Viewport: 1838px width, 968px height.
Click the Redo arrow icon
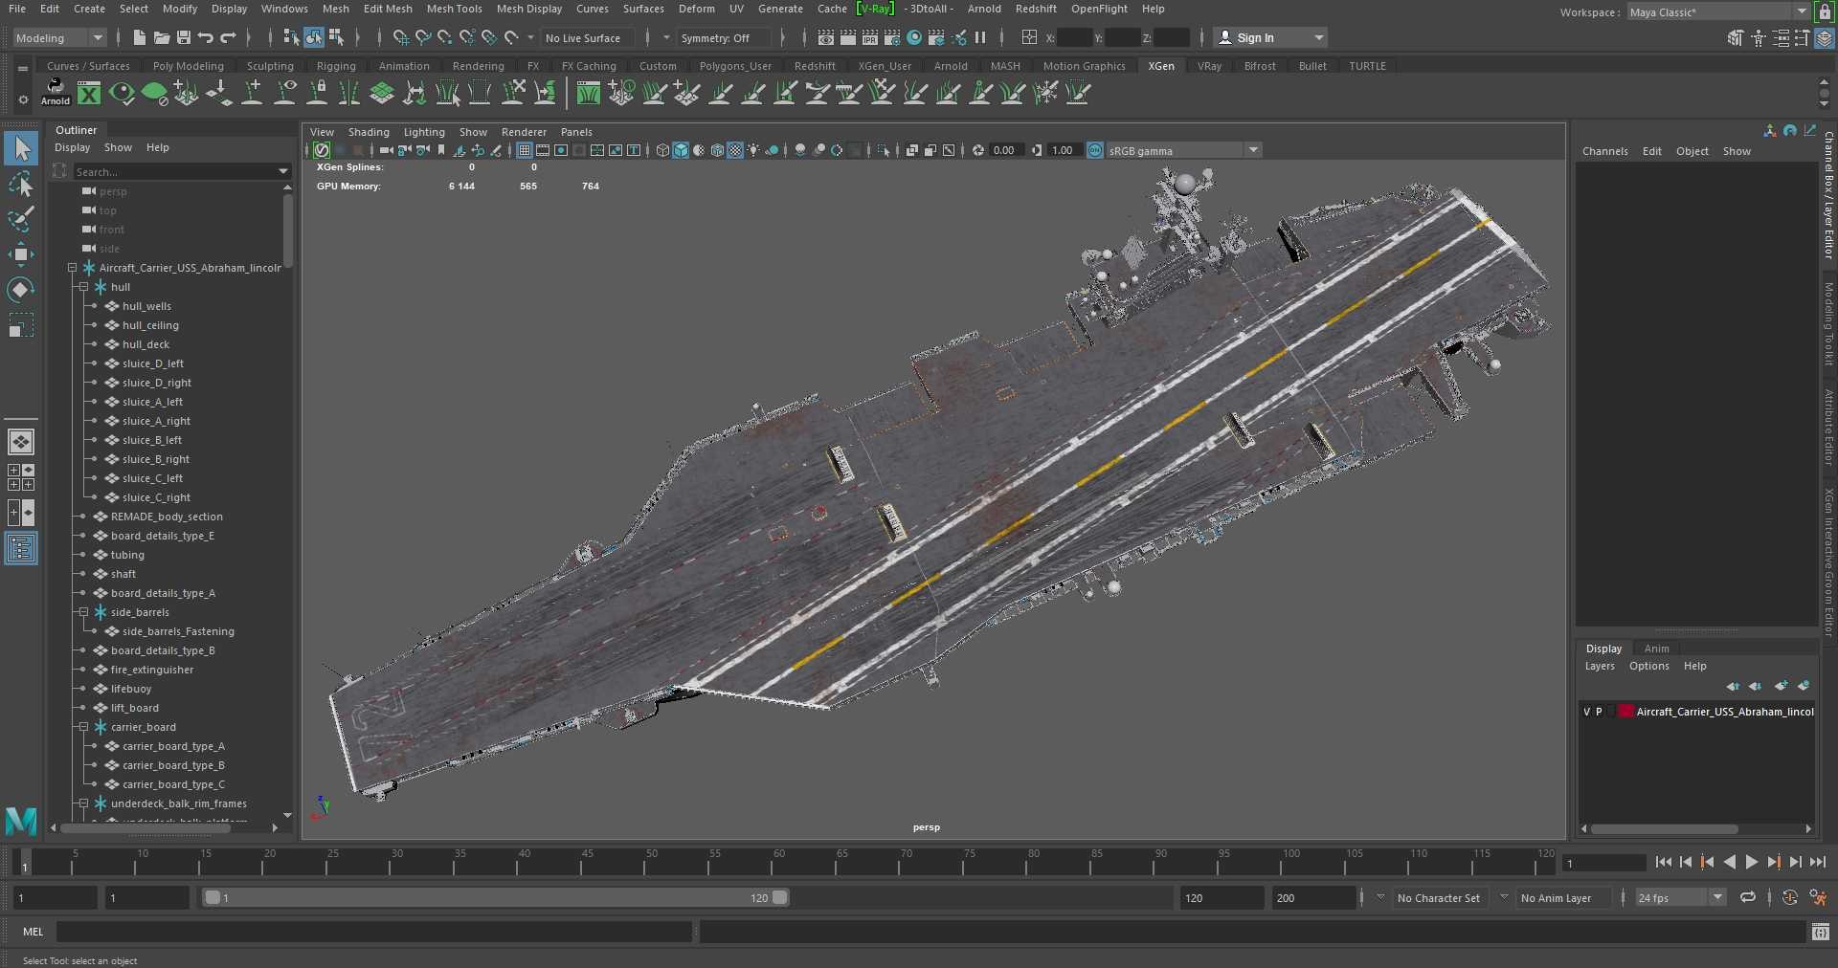pyautogui.click(x=228, y=37)
